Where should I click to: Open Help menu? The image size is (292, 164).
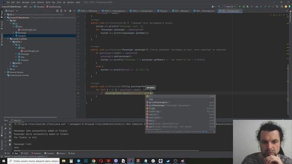coord(78,2)
